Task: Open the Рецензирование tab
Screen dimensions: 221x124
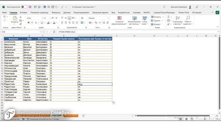Action: click(x=81, y=12)
